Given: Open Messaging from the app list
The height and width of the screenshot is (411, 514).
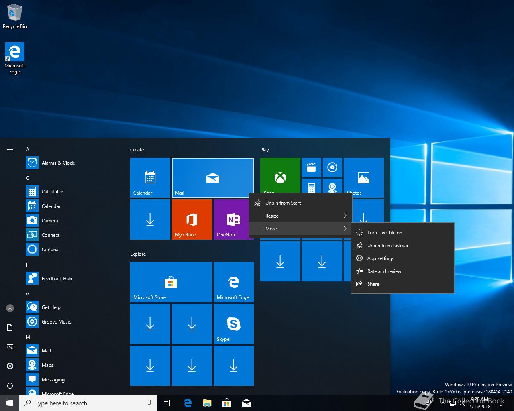Looking at the screenshot, I should (72, 379).
